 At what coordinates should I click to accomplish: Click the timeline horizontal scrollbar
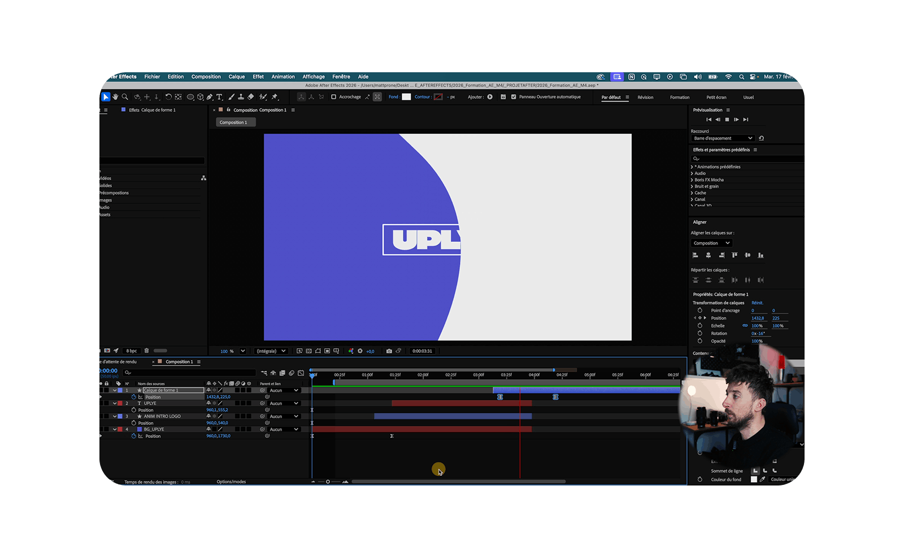pos(458,482)
